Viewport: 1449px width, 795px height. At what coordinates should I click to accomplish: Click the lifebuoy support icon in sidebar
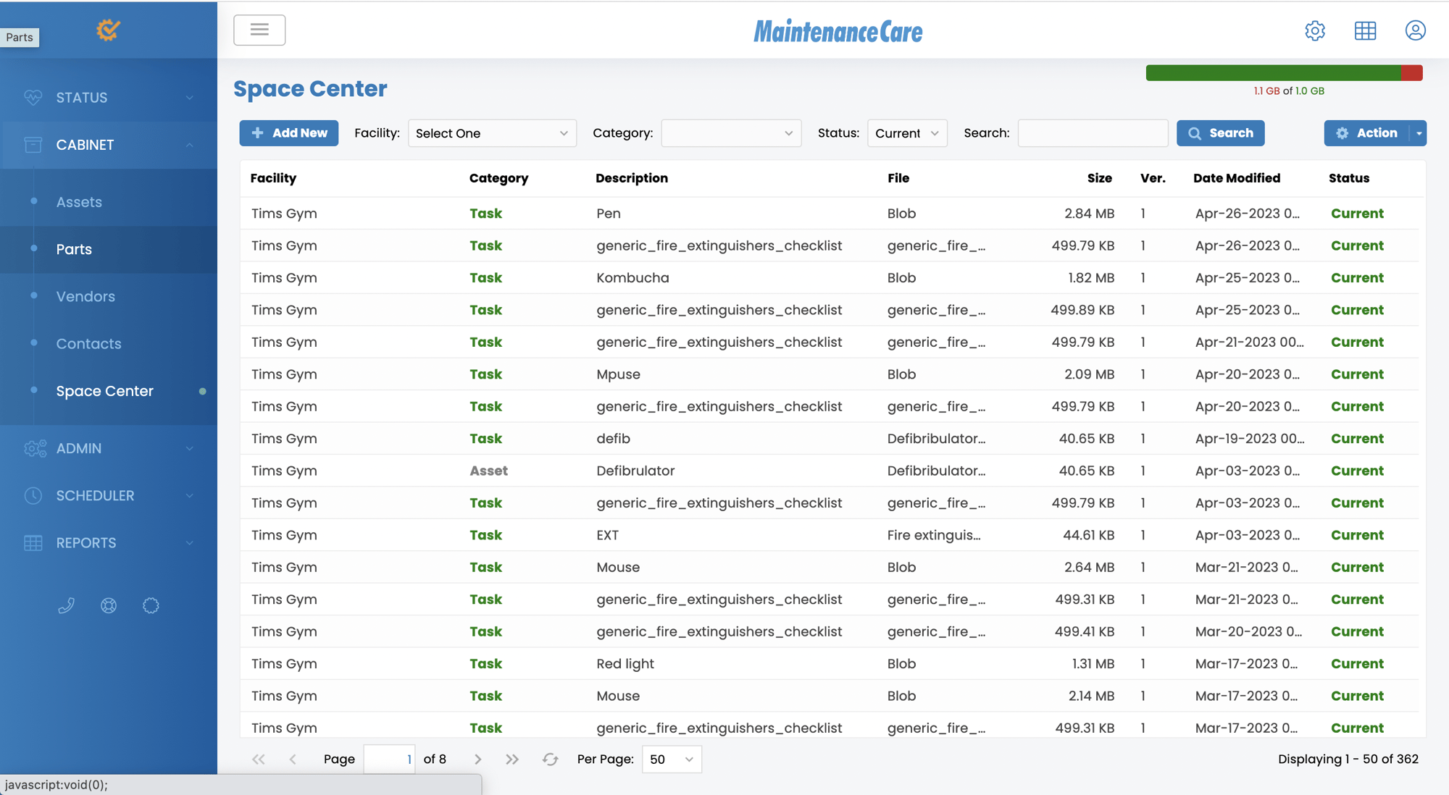[109, 605]
